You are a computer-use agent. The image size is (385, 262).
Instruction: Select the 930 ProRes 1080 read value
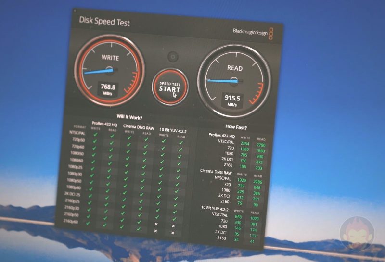[x=260, y=157]
